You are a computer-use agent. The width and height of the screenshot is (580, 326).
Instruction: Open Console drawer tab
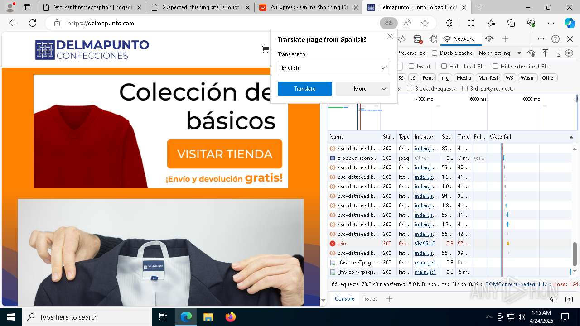coord(344,299)
